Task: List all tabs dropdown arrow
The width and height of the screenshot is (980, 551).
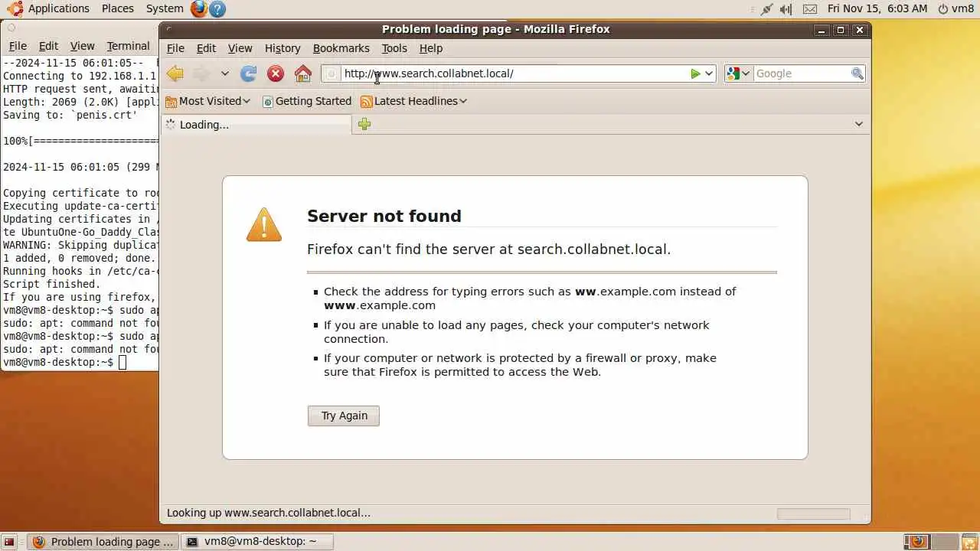Action: tap(858, 124)
